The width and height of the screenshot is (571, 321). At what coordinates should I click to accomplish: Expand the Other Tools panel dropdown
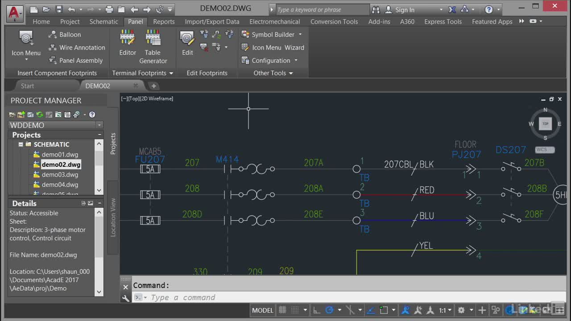291,73
